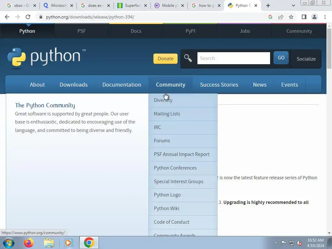Select the Python tab in top bar
This screenshot has width=332, height=249.
[27, 31]
